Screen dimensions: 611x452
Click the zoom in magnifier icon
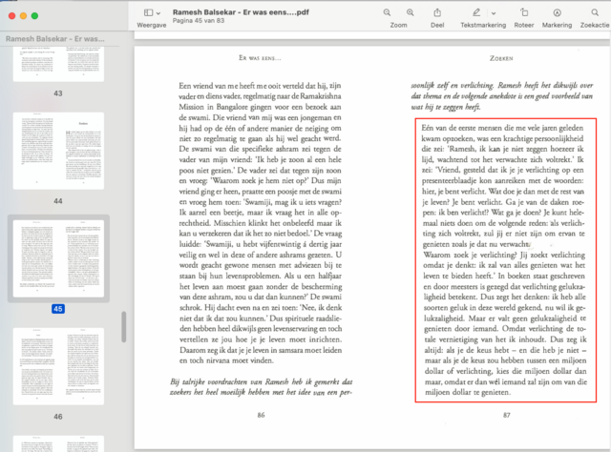click(x=411, y=12)
